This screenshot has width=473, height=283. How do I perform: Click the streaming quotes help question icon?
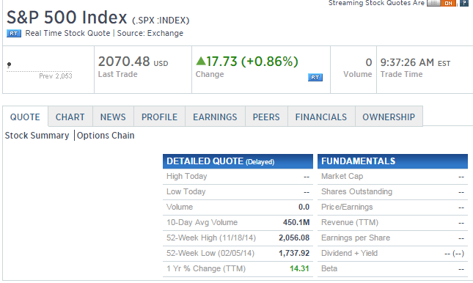(464, 3)
